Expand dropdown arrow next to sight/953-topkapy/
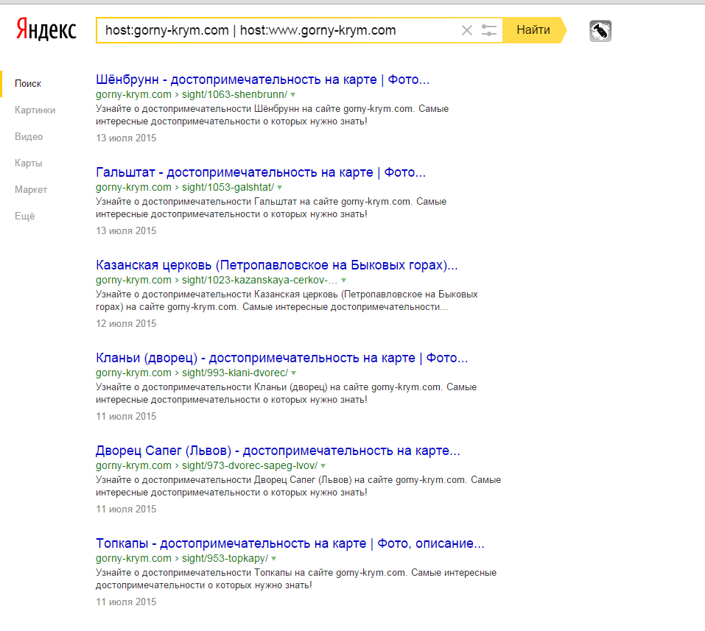Screen dimensions: 705x631 coord(274,559)
